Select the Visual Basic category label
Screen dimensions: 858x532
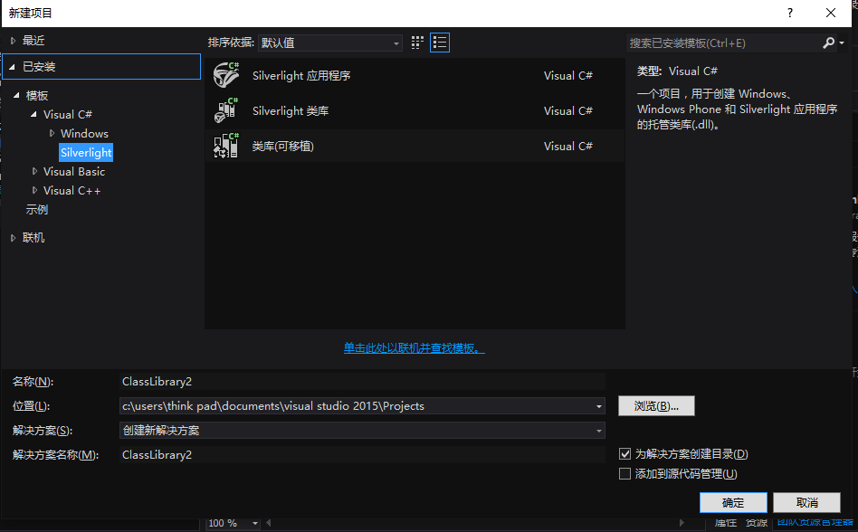coord(74,172)
